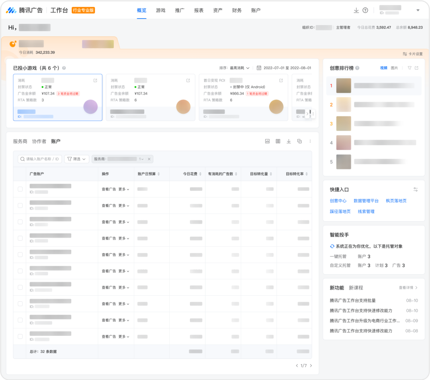This screenshot has height=380, width=430.
Task: Switch to 新课程 tab
Action: point(356,288)
